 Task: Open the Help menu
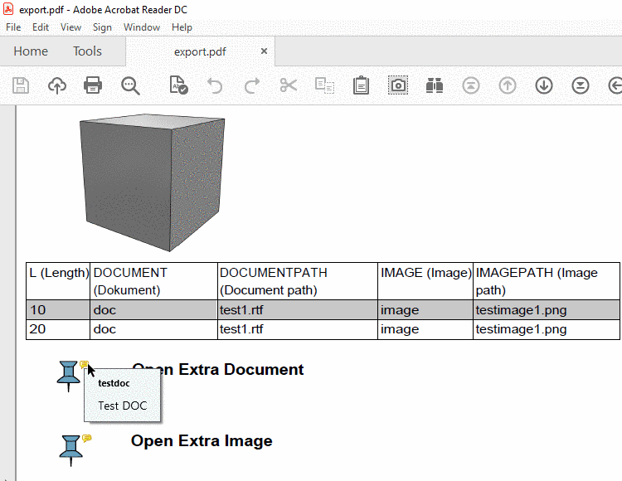point(182,27)
